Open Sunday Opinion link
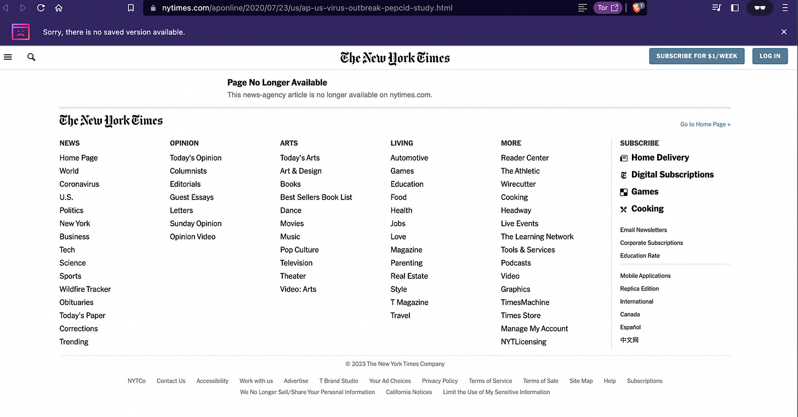Image resolution: width=798 pixels, height=417 pixels. (196, 224)
